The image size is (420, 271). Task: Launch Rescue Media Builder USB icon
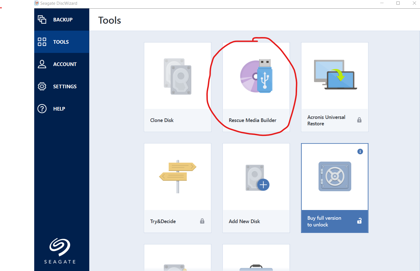pos(256,76)
